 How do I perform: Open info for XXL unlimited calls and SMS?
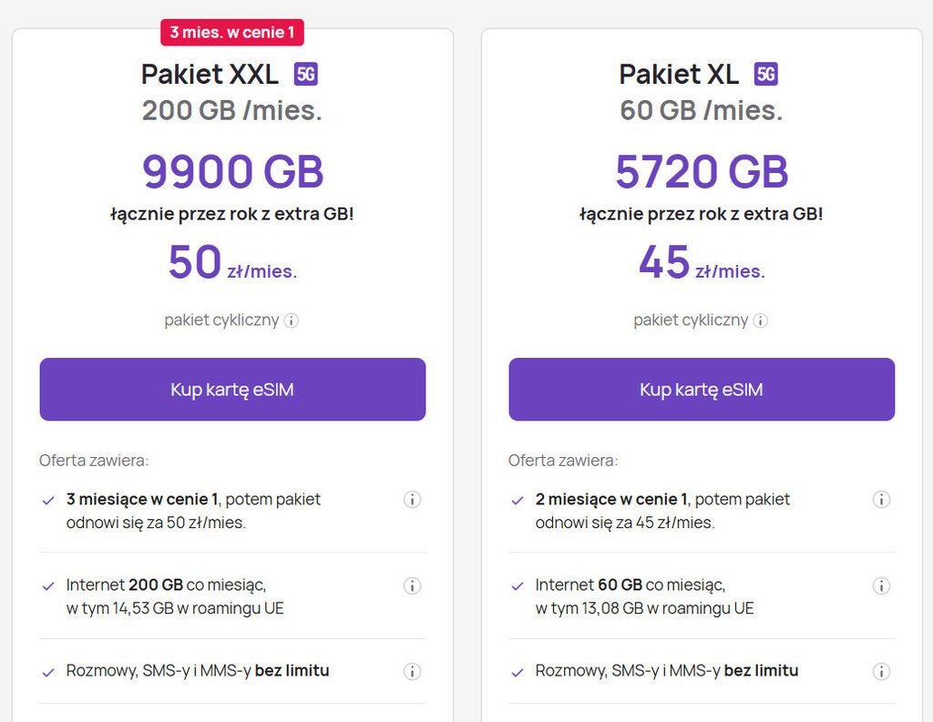[412, 672]
